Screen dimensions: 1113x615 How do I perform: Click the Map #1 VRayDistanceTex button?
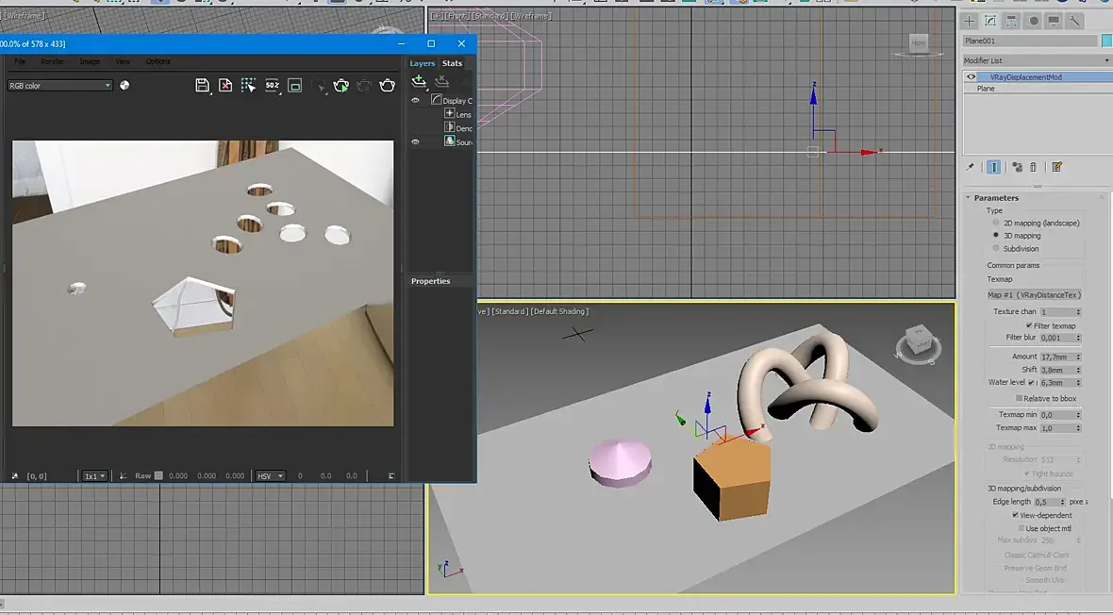pyautogui.click(x=1034, y=295)
